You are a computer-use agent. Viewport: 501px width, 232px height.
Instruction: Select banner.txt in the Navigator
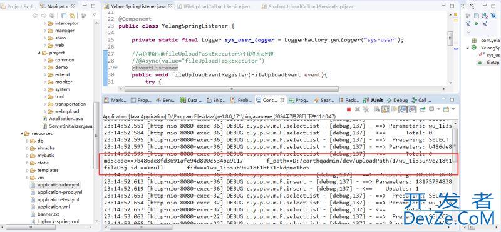coord(44,214)
